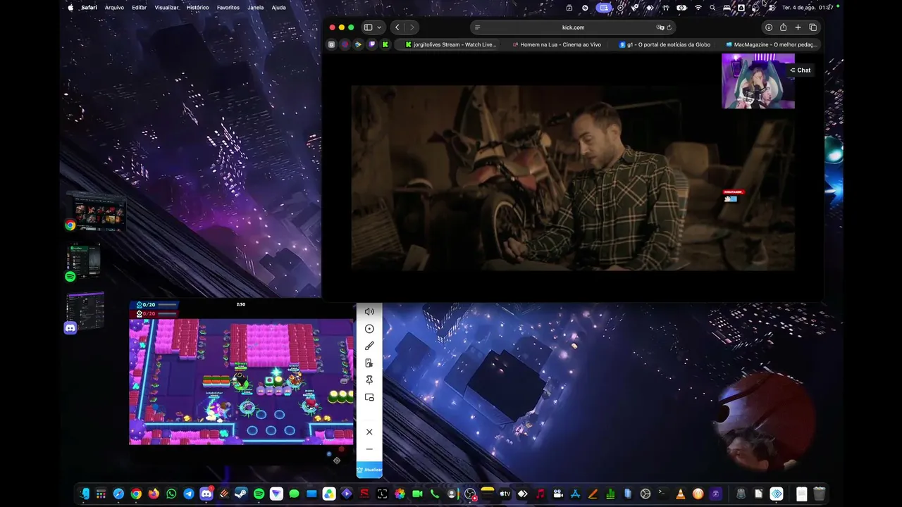Image resolution: width=902 pixels, height=507 pixels.
Task: Open a new Safari tab
Action: [798, 27]
